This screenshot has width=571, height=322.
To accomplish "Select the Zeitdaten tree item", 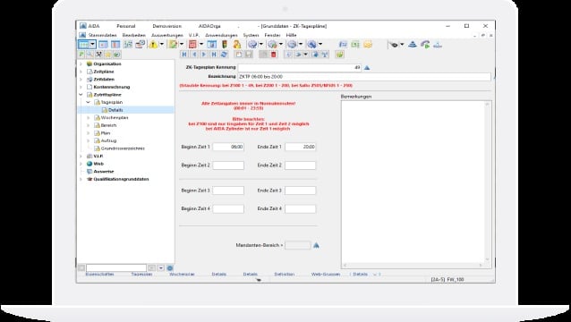I will point(104,80).
